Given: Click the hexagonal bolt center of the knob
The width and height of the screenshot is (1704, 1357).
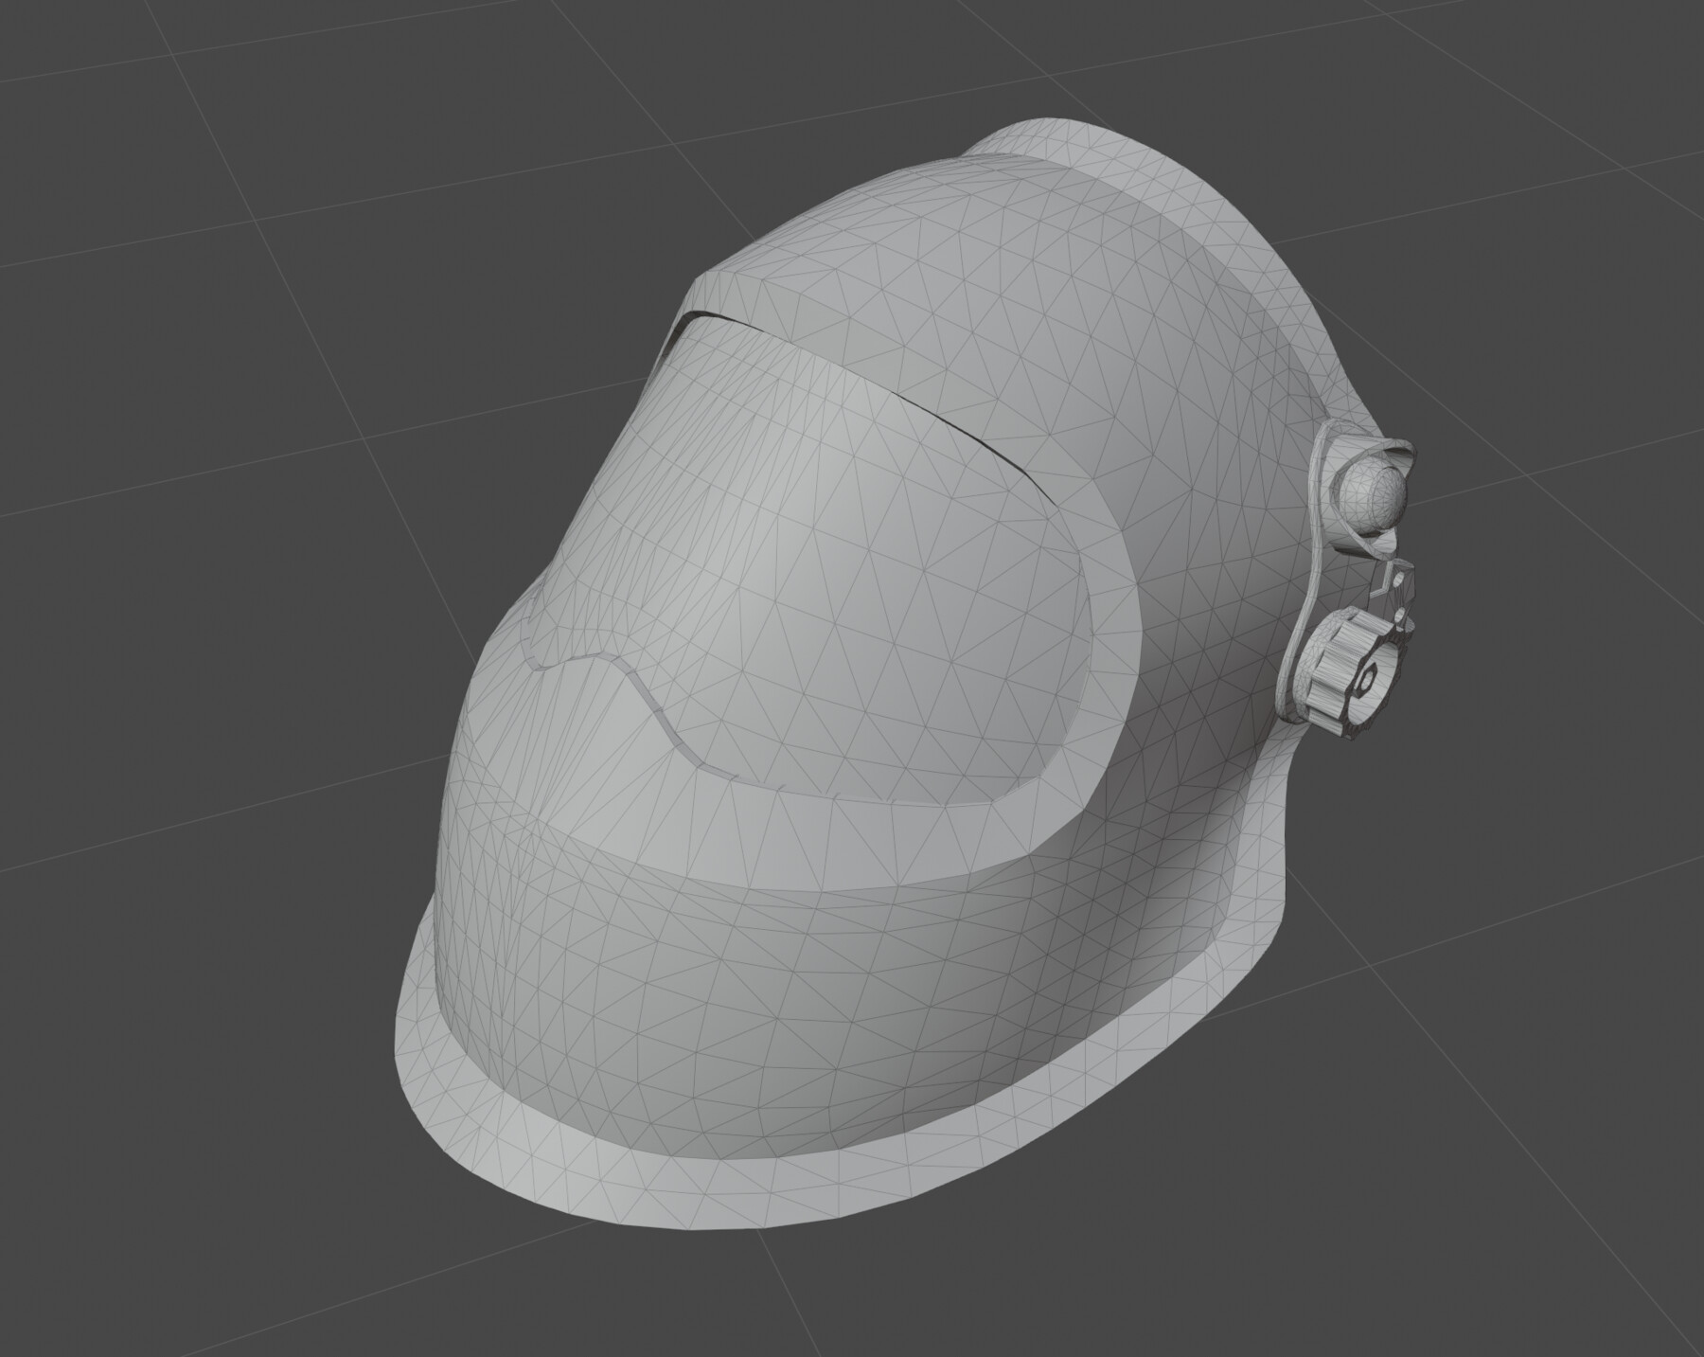Looking at the screenshot, I should click(x=1366, y=679).
